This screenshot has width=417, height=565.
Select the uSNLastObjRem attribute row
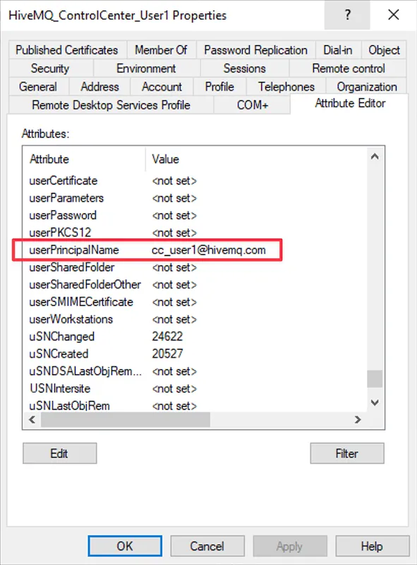pos(195,405)
